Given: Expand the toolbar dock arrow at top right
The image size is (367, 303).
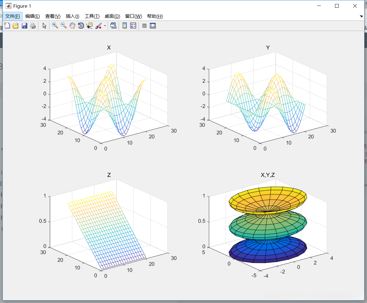Looking at the screenshot, I should click(361, 16).
